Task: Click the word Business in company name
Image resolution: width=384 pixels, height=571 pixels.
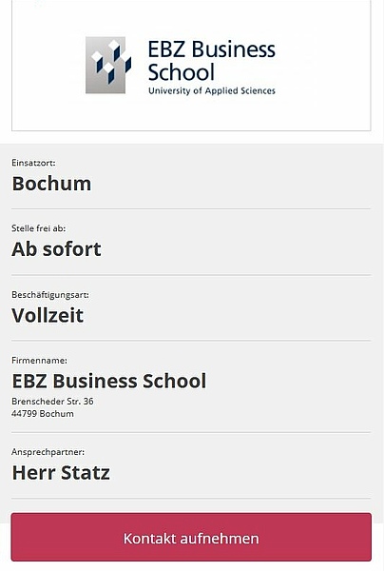Action: [95, 381]
